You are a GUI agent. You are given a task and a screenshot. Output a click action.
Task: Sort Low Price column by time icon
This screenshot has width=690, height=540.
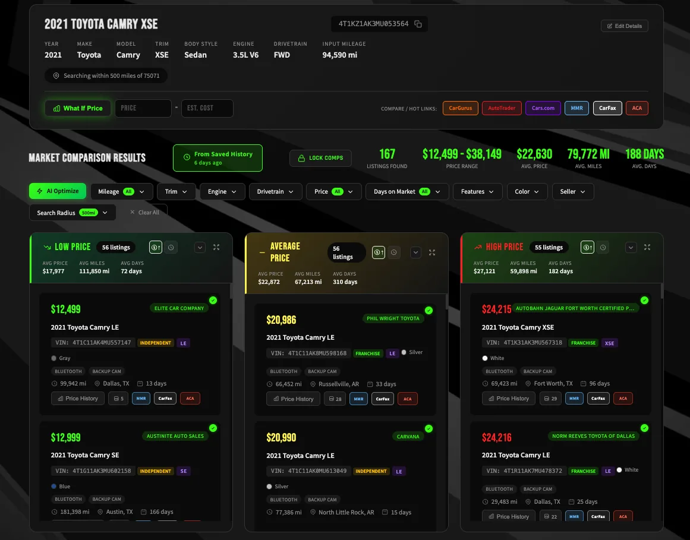(x=171, y=248)
